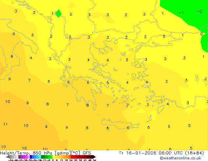Select the GFS model label

click(x=87, y=153)
